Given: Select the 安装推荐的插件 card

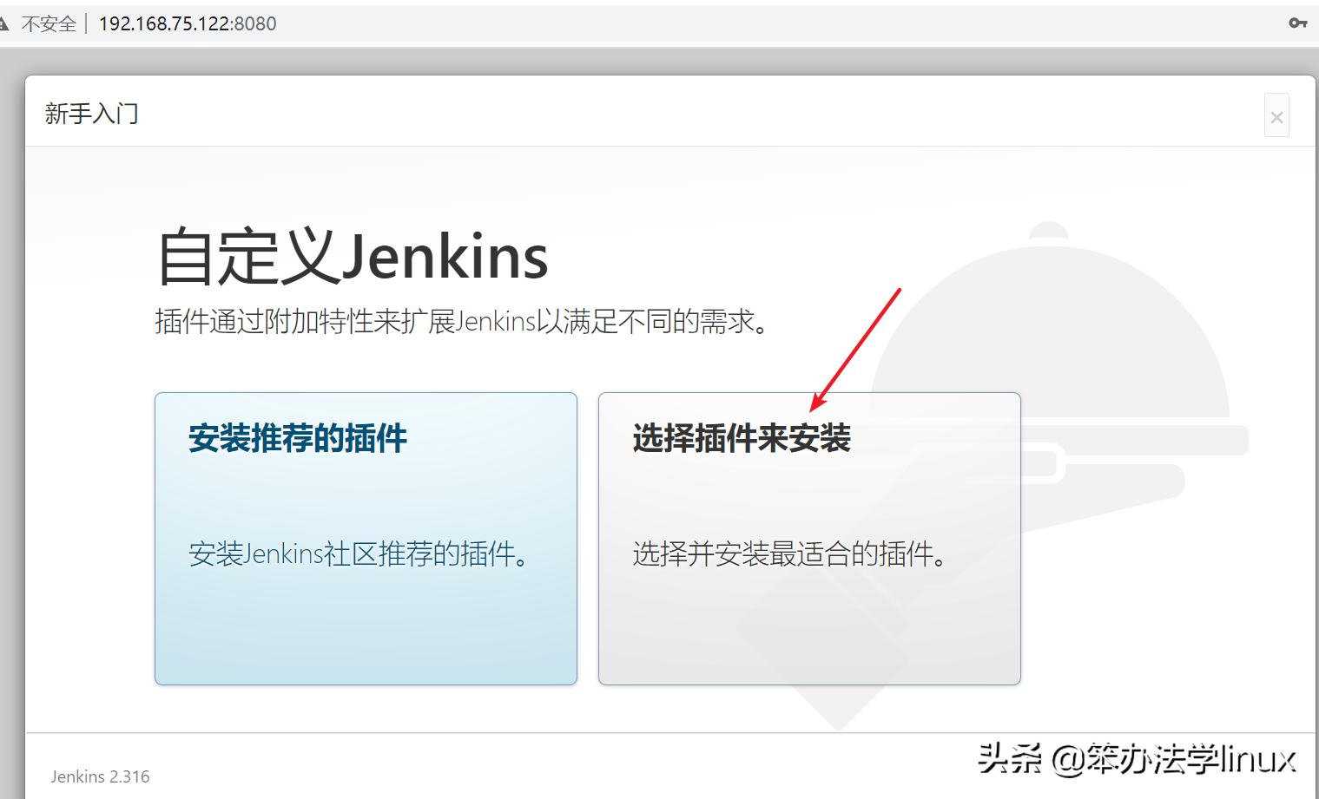Looking at the screenshot, I should 365,538.
